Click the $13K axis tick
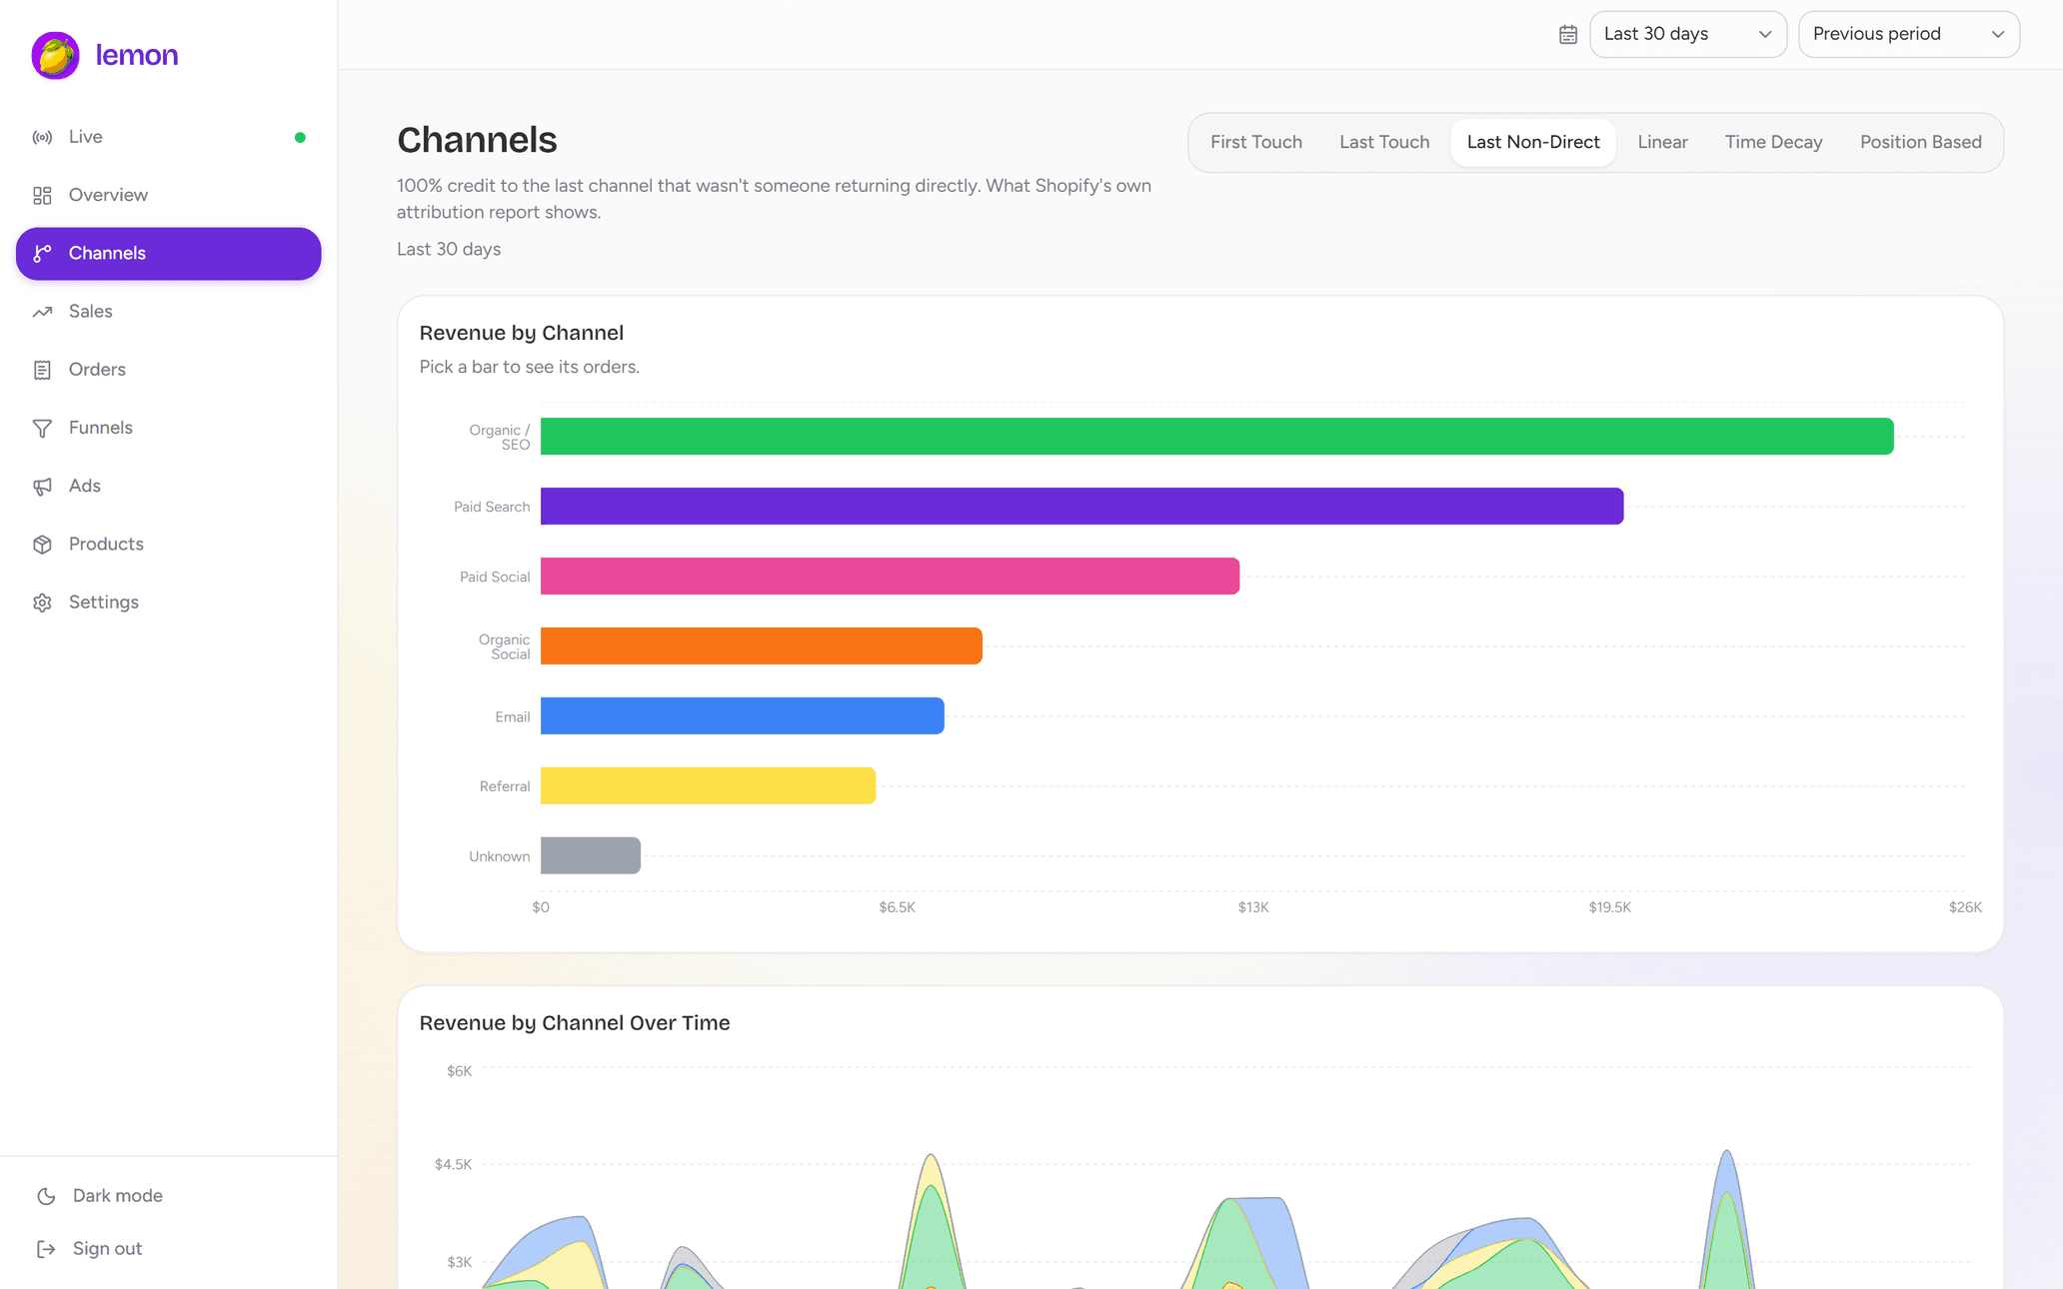 1253,907
